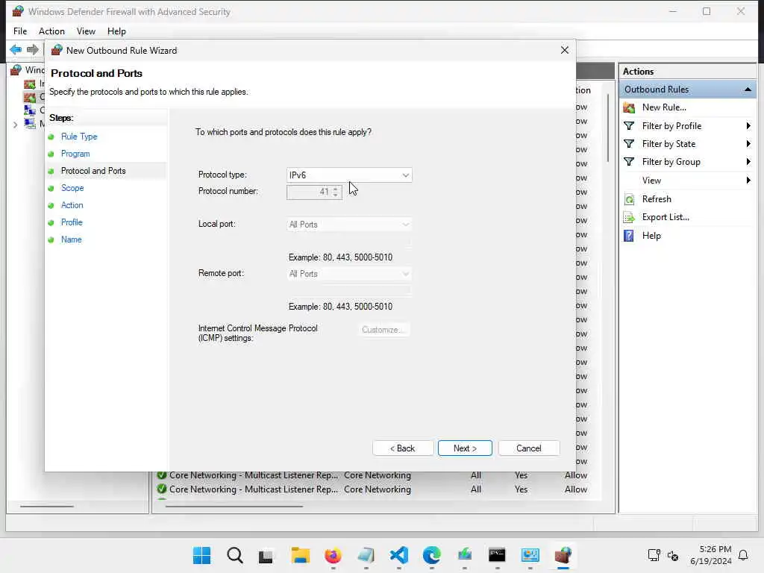Click the Export List icon
The image size is (764, 573).
[629, 217]
